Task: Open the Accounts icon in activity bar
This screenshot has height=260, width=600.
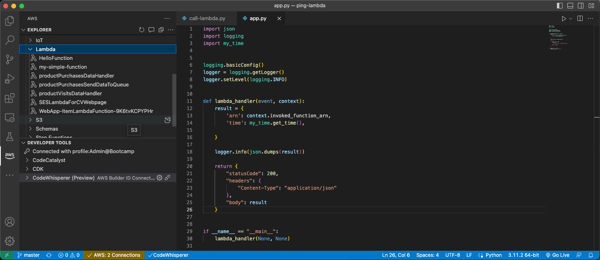Action: point(10,222)
